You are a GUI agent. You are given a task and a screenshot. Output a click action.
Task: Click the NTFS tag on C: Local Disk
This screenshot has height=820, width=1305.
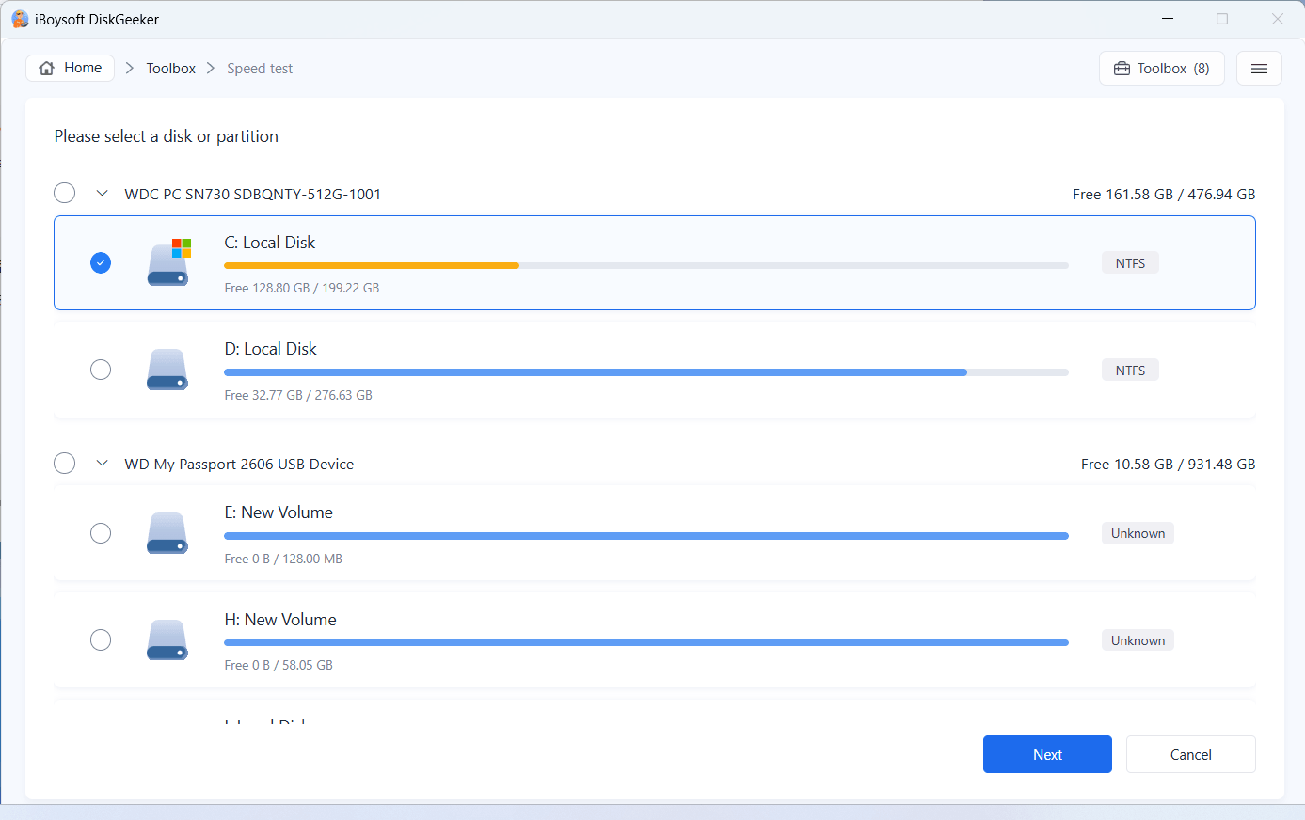pos(1130,263)
